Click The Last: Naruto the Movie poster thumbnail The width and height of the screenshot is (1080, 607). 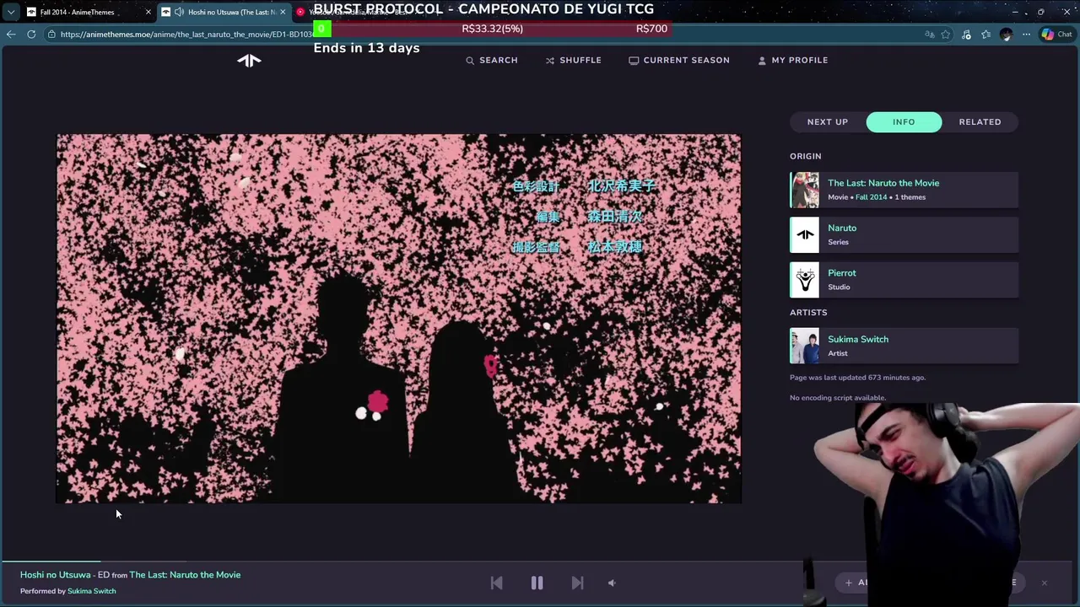pyautogui.click(x=804, y=190)
